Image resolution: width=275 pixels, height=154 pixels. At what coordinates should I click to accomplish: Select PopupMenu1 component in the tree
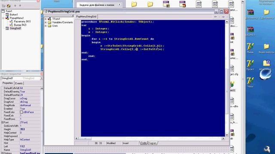17,18
